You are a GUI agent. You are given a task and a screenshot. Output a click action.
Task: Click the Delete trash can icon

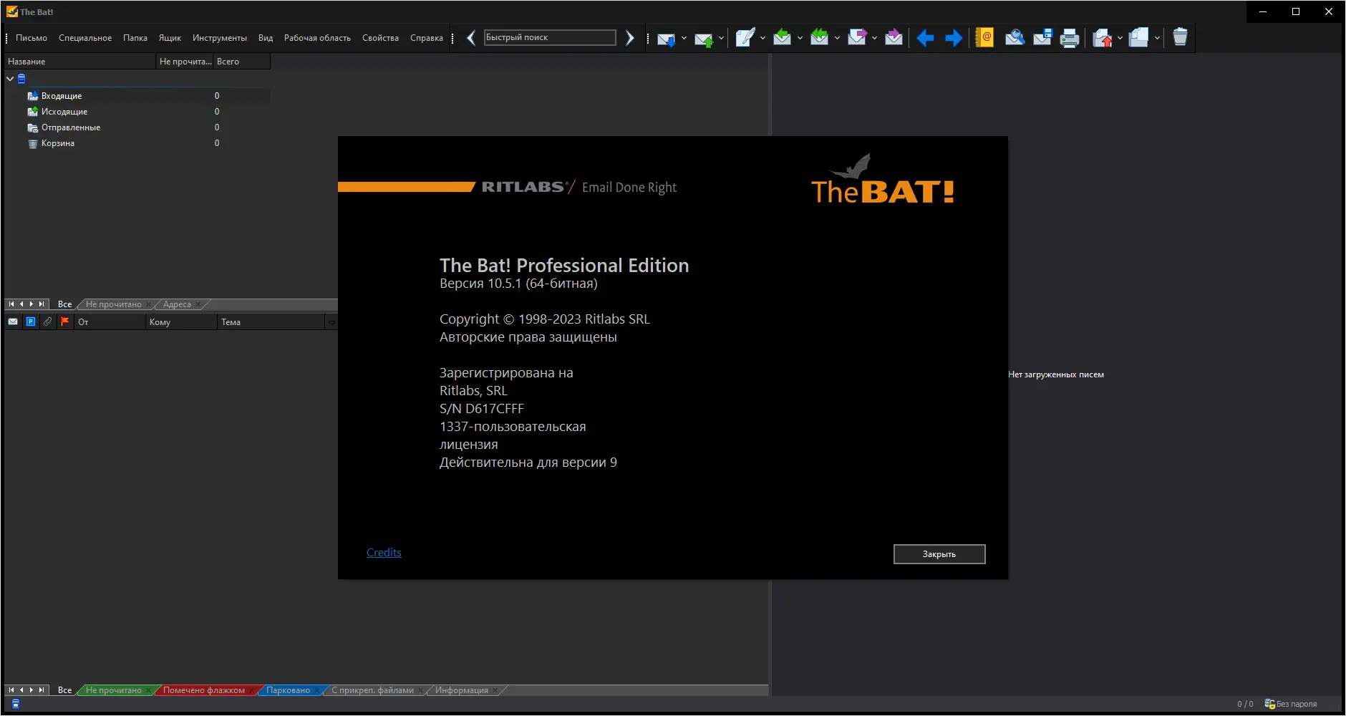[x=1180, y=37]
